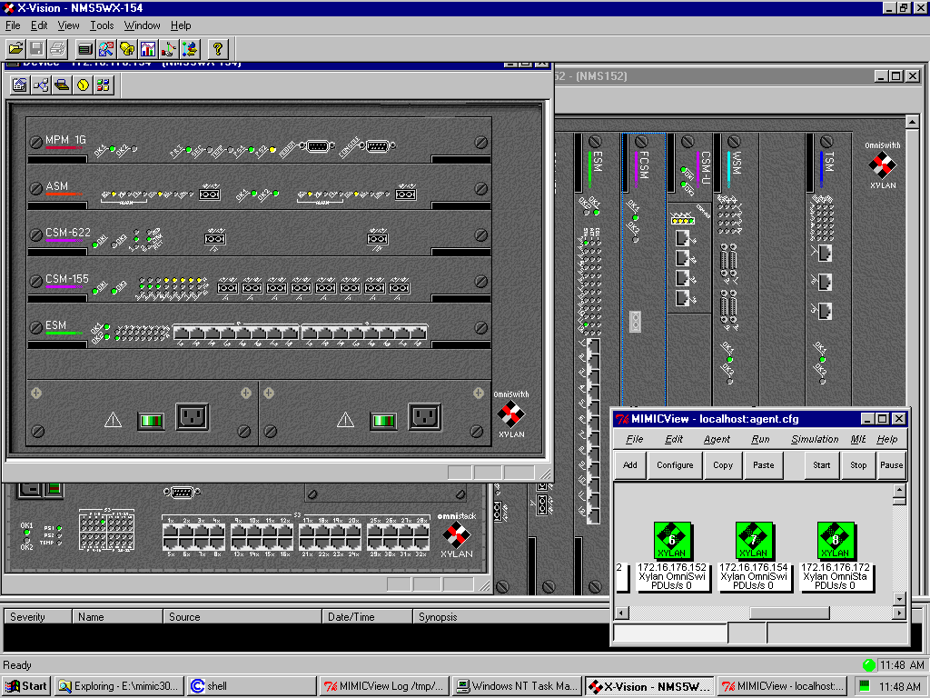Click the connected nodes icon in Device toolbar
This screenshot has height=698, width=930.
(41, 85)
